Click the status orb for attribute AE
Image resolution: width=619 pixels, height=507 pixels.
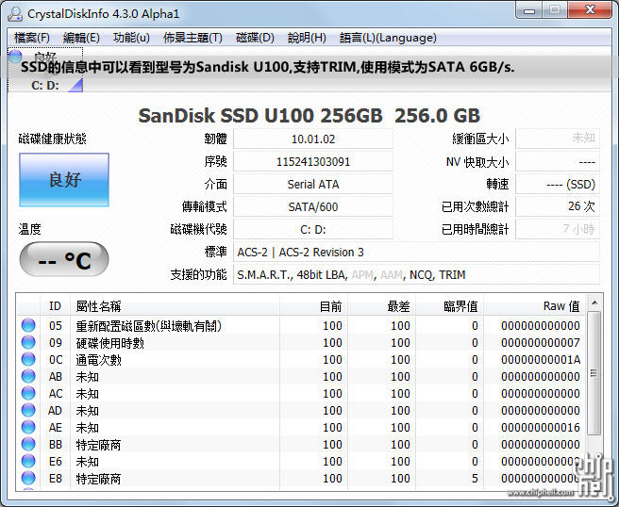point(28,427)
